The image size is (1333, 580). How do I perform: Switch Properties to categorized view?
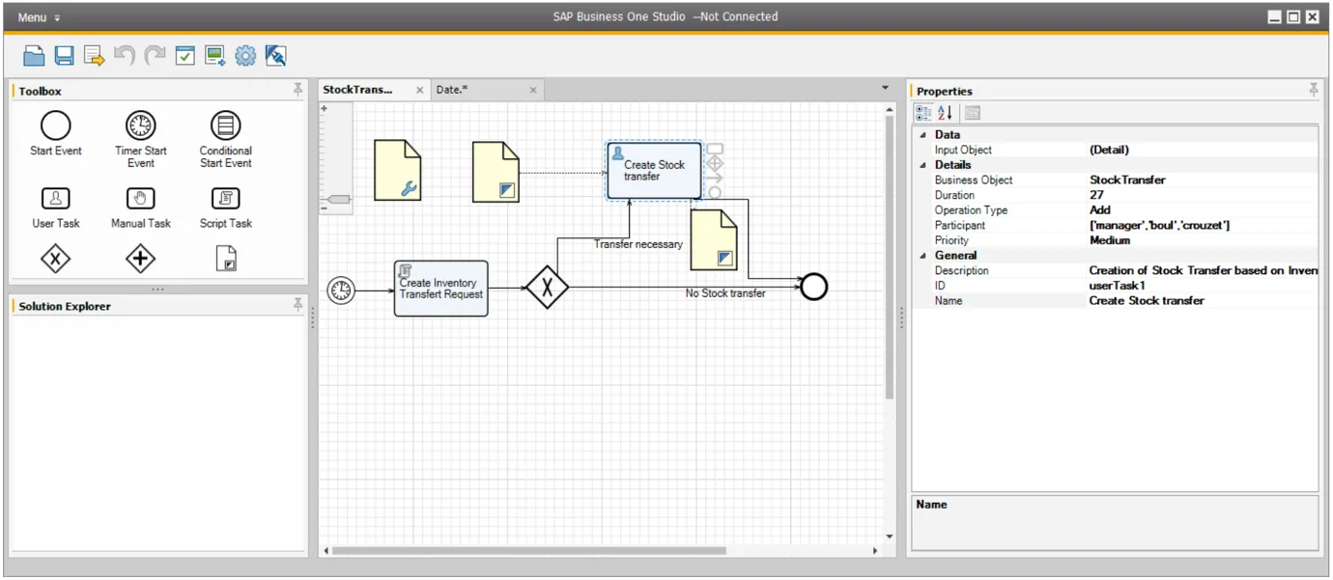(x=923, y=113)
